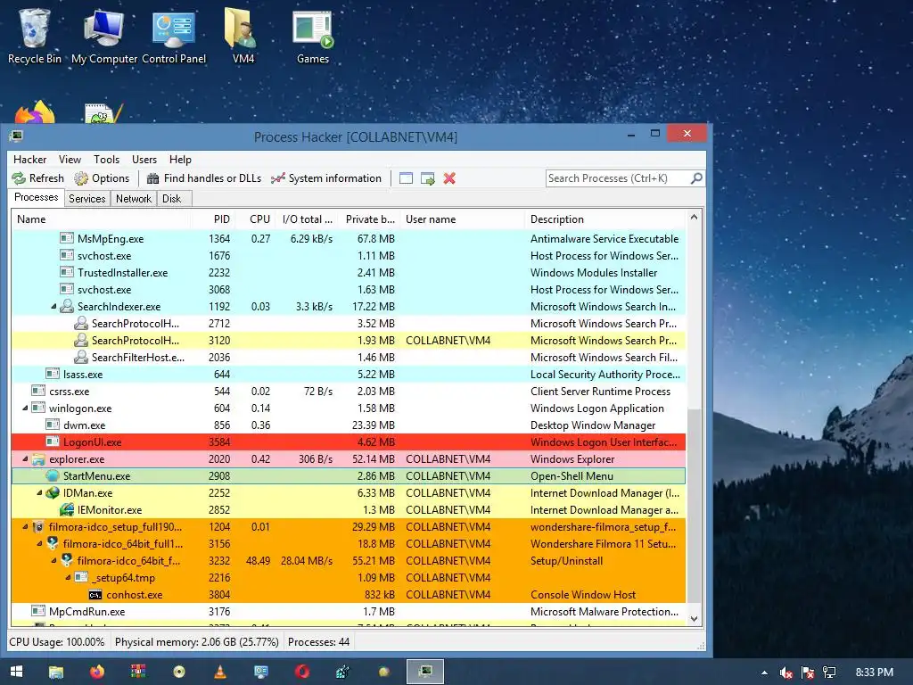Select svchost.exe with PID 3068
This screenshot has width=913, height=685.
pos(349,290)
